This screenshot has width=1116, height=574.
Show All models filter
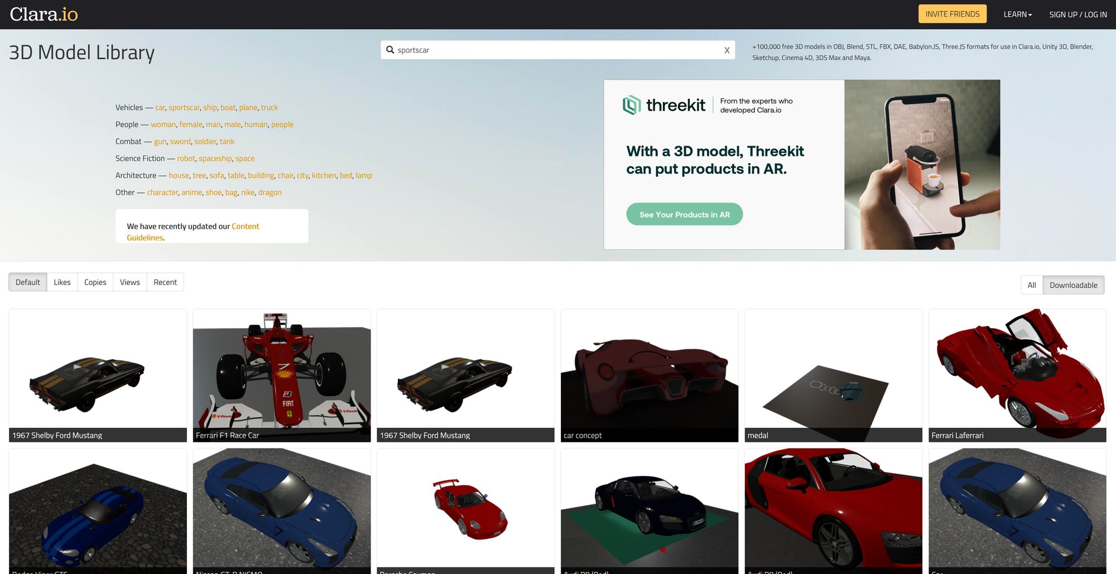tap(1031, 285)
